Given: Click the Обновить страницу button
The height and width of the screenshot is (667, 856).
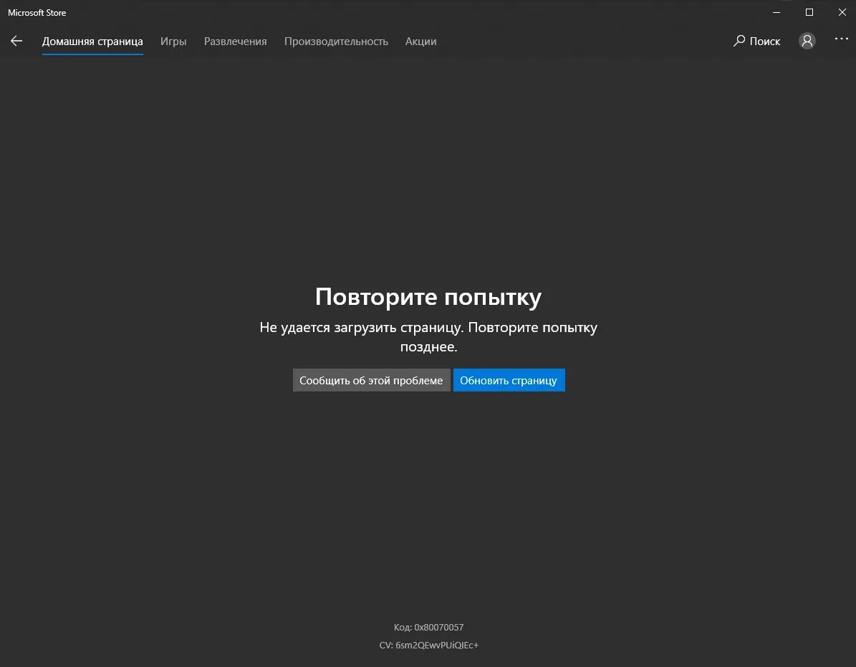Looking at the screenshot, I should point(509,380).
